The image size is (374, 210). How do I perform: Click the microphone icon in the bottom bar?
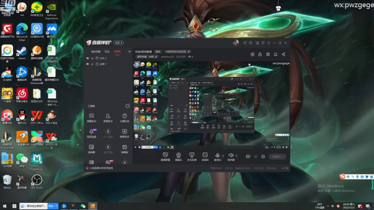pyautogui.click(x=217, y=155)
